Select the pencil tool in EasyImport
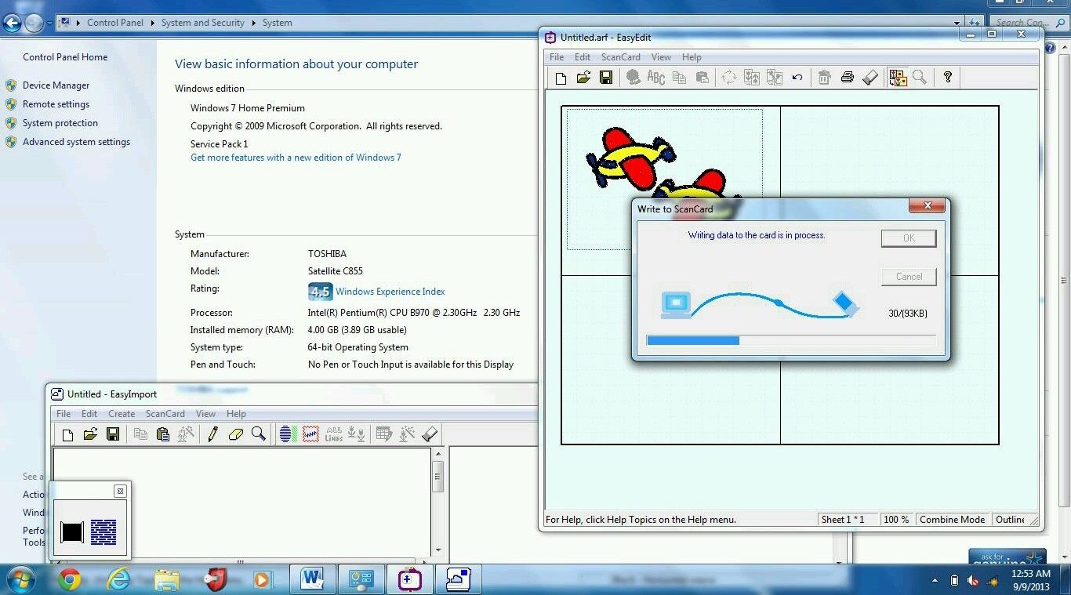 (212, 434)
